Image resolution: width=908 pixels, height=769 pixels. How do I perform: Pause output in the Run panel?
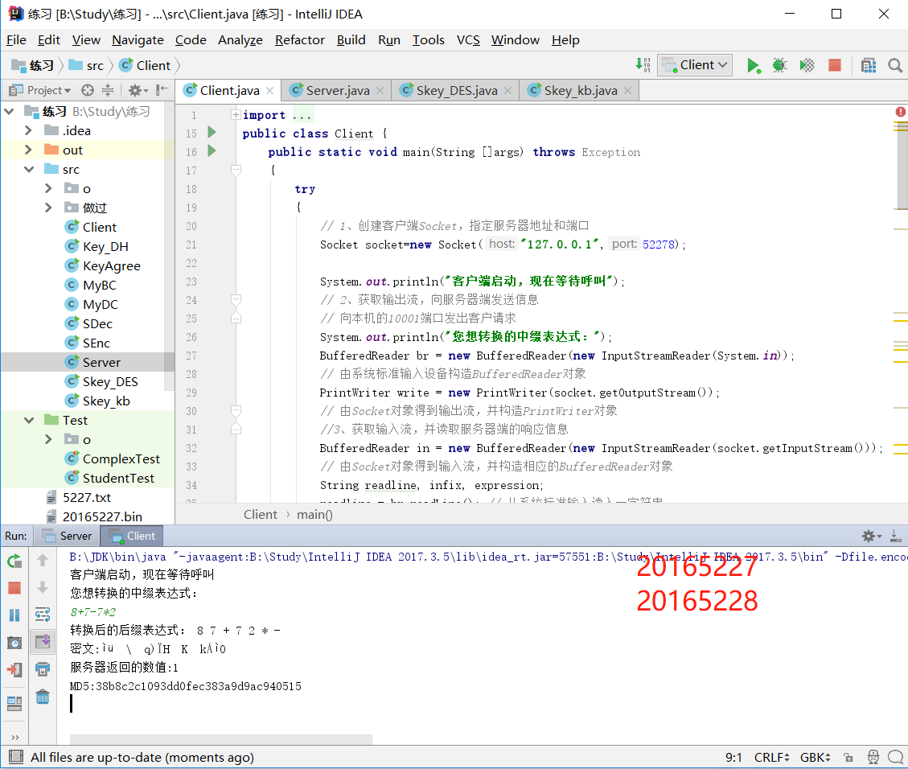(14, 615)
